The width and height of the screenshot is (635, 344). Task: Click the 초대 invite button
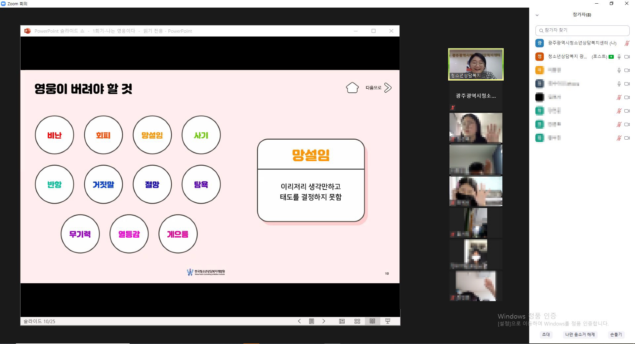(x=546, y=334)
